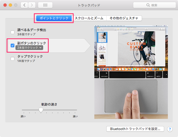Click the two-finger gesture preview video
Viewport: 178px width, 137px height.
pyautogui.click(x=131, y=72)
